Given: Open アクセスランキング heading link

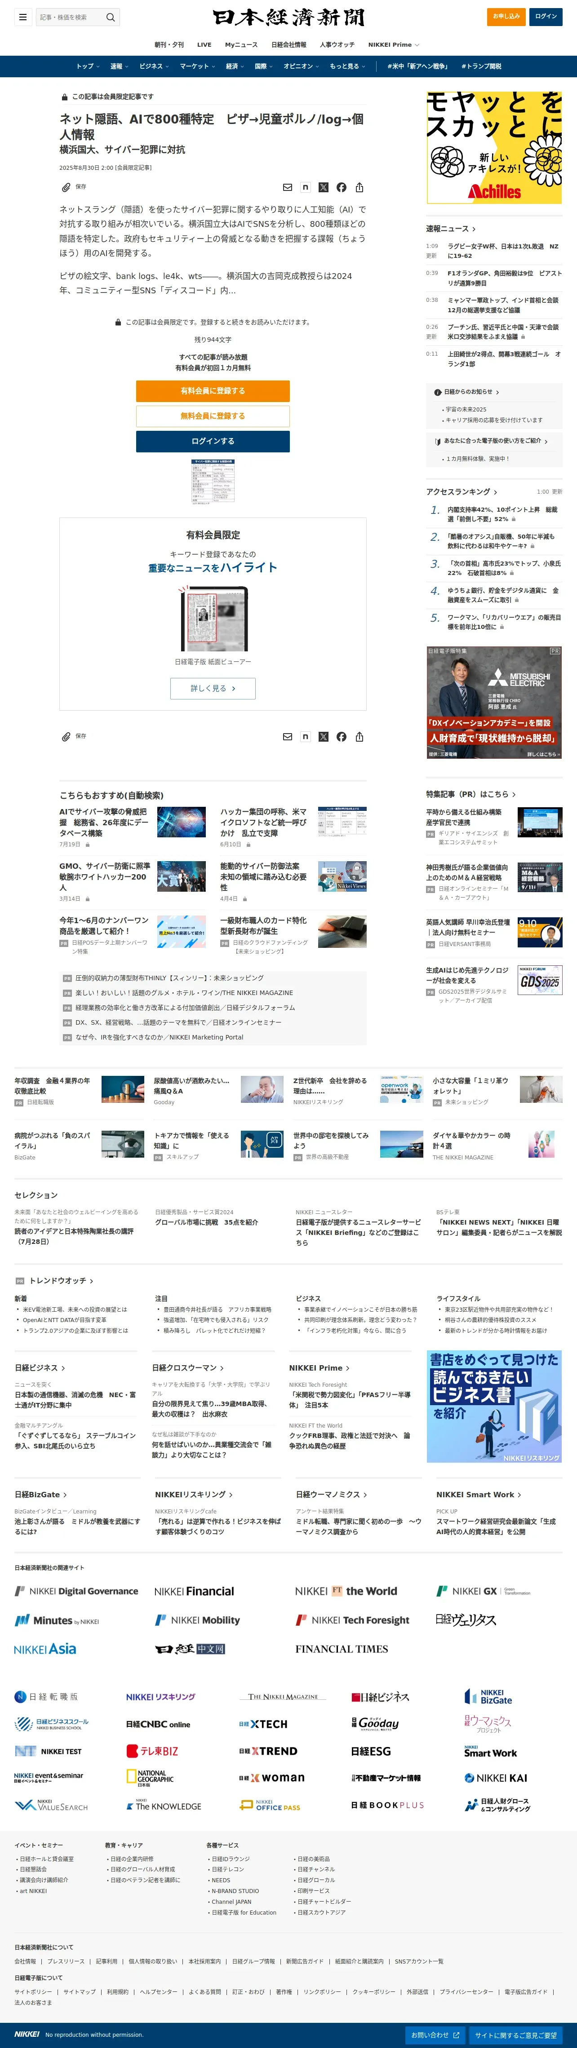Looking at the screenshot, I should click(461, 492).
